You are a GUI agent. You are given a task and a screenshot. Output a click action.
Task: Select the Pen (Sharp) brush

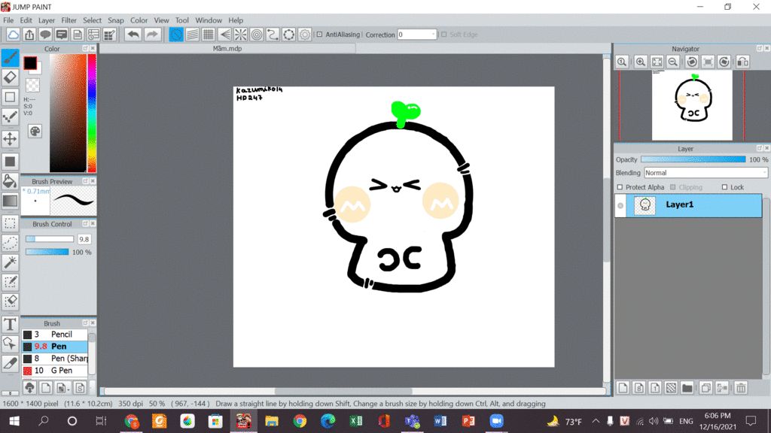point(55,359)
